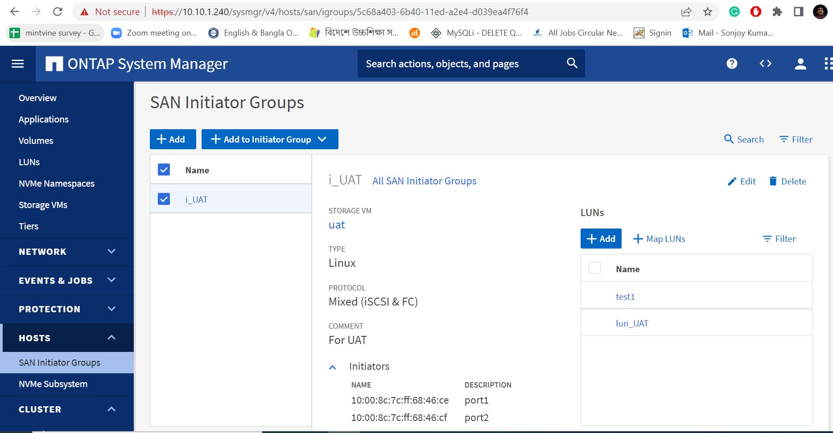The image size is (833, 433).
Task: Open MySQLi - DELETE Q... bookmark
Action: (476, 33)
